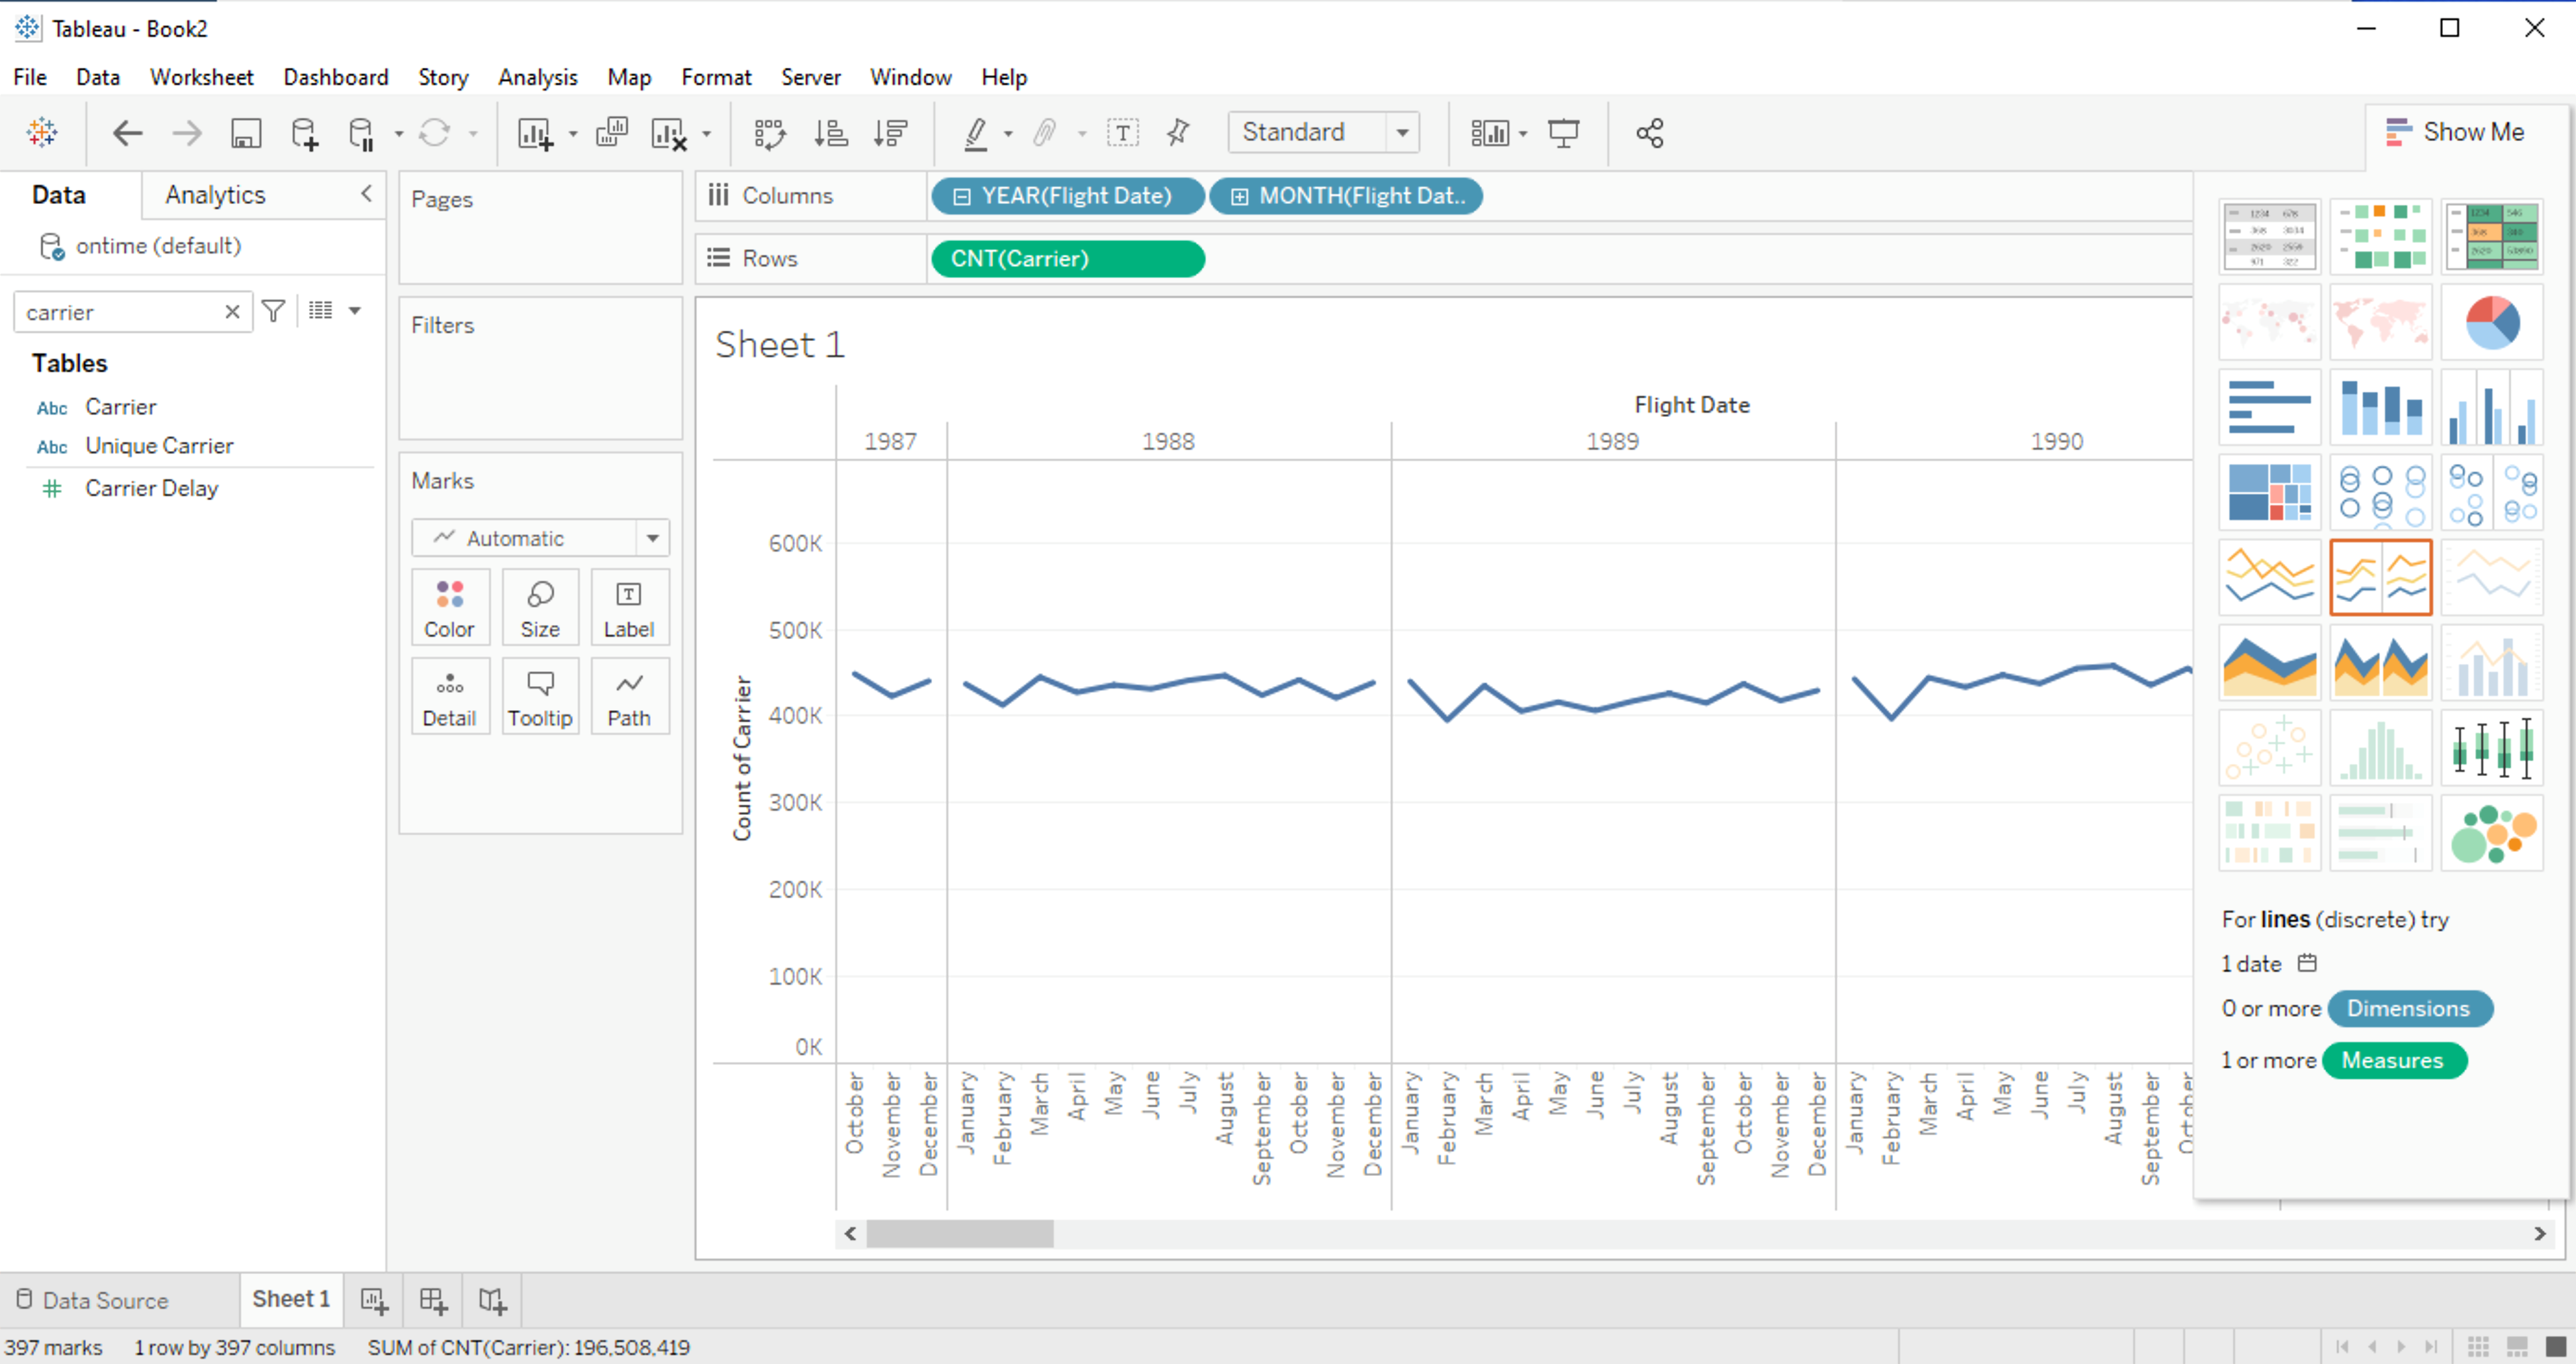This screenshot has height=1364, width=2576.
Task: Click the New Data Source icon
Action: tap(304, 133)
